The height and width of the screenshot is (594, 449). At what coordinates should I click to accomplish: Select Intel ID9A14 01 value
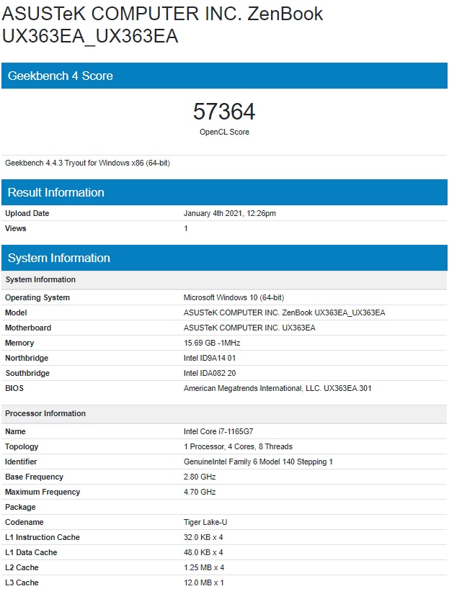click(x=210, y=358)
